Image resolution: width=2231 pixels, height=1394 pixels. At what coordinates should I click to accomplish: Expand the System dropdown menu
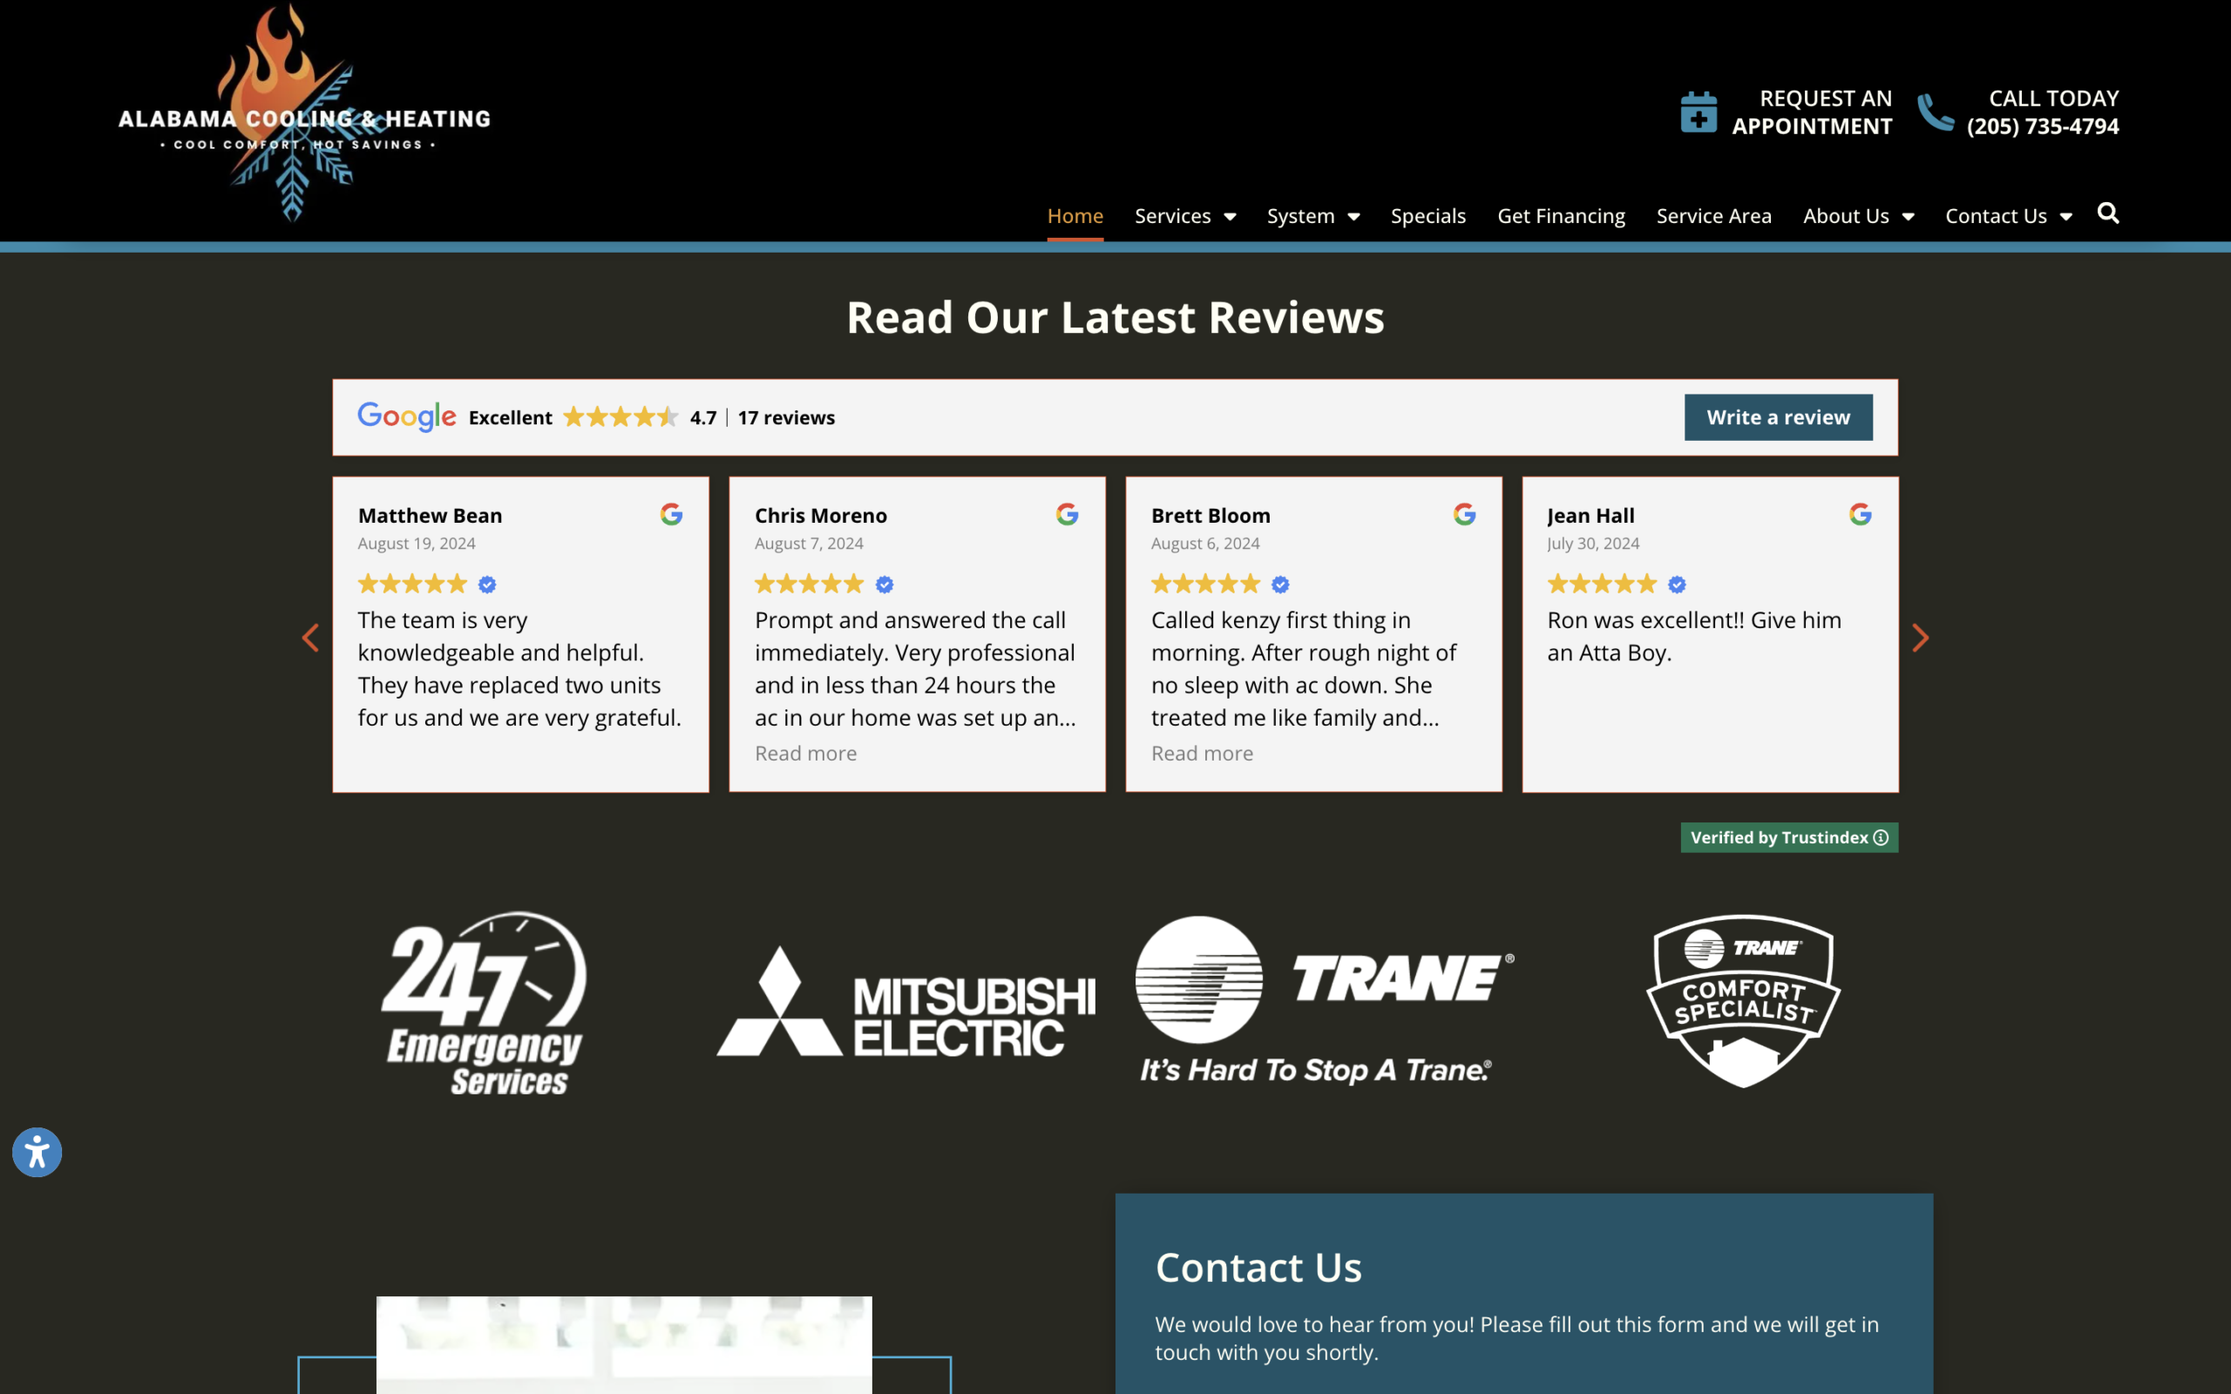click(1312, 216)
